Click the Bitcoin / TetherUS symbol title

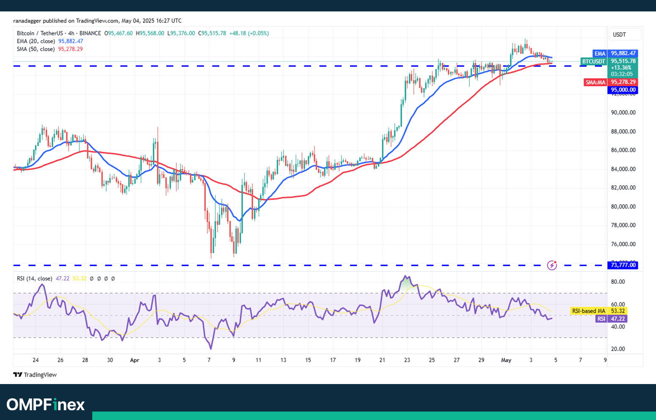click(x=40, y=33)
